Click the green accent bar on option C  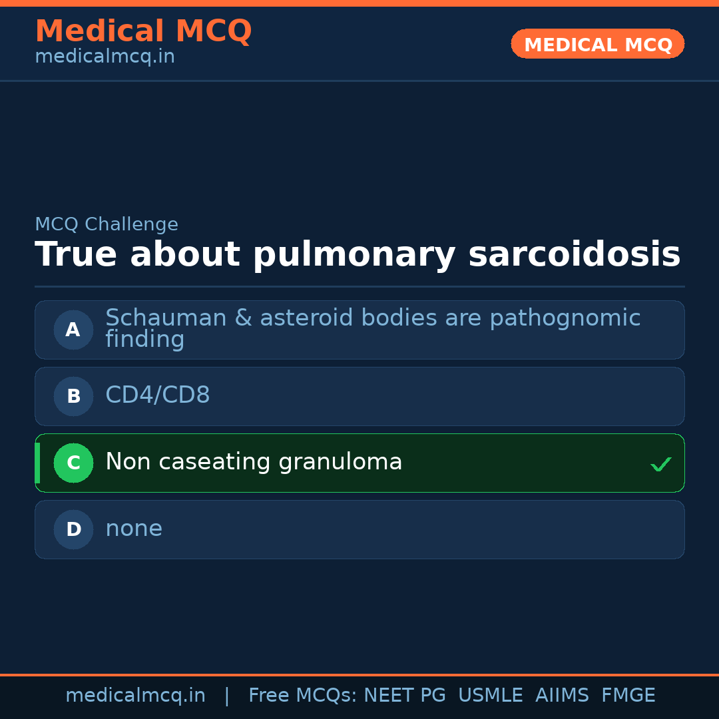click(x=37, y=463)
